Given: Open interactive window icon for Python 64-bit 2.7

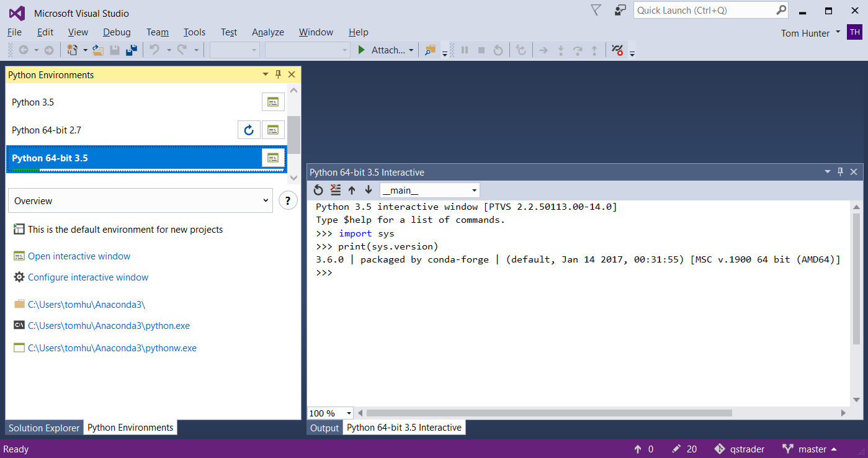Looking at the screenshot, I should click(273, 130).
